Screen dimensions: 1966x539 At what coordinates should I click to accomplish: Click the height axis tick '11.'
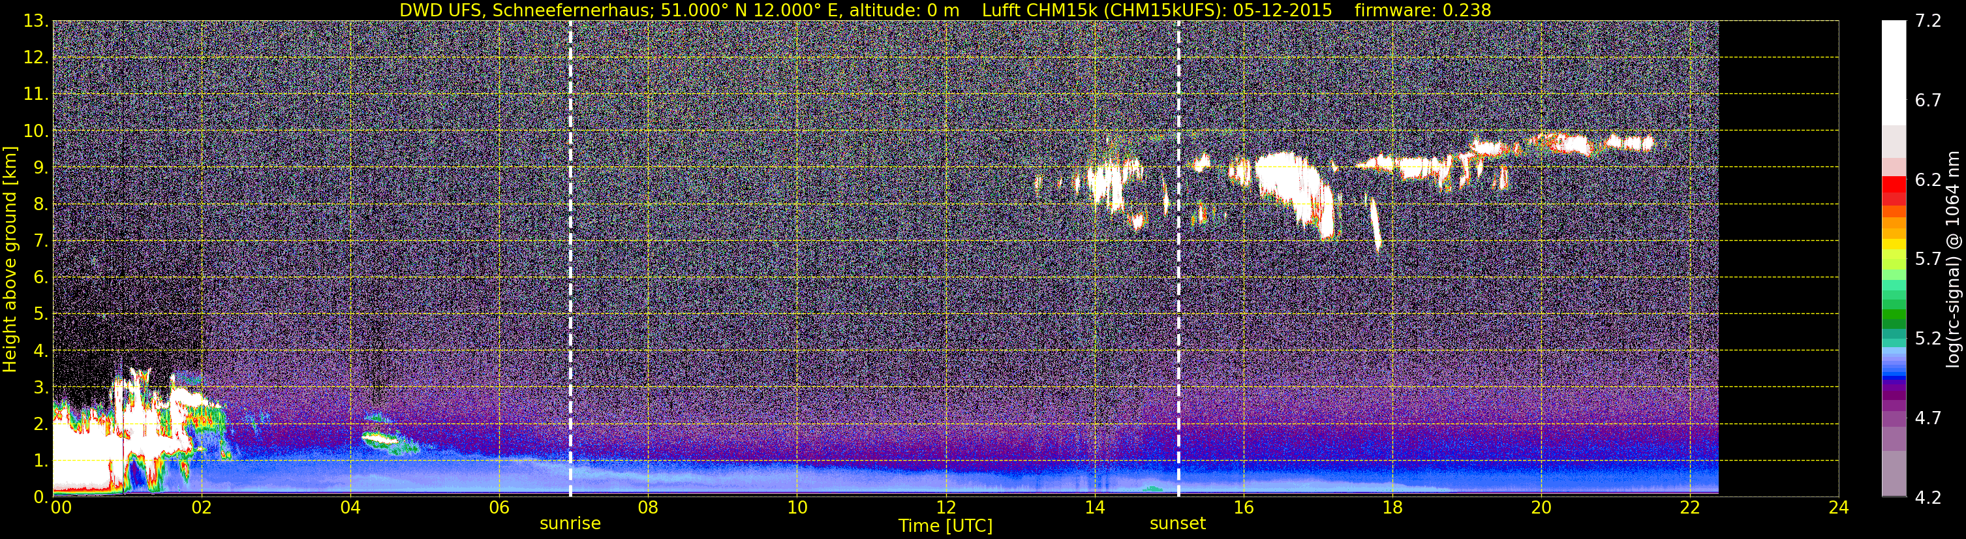(x=36, y=95)
